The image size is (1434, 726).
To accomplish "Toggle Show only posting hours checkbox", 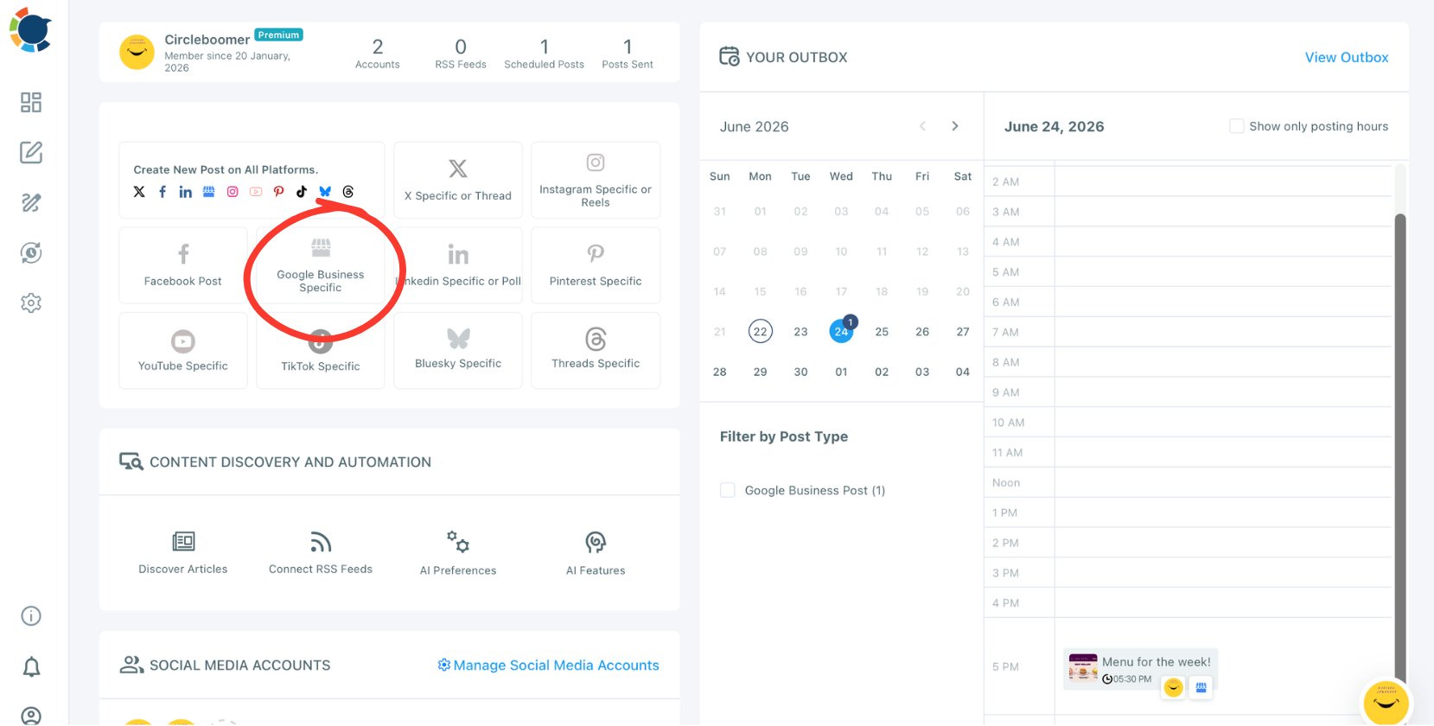I will (x=1237, y=126).
